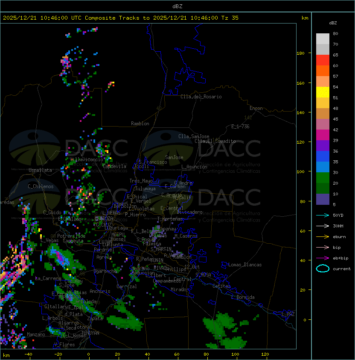Click the 'MENDOZA' city label
This screenshot has height=360, width=355.
coord(104,218)
